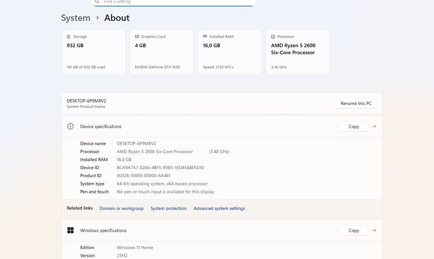Viewport: 434px width, 259px height.
Task: Open Advanced system settings
Action: (219, 208)
